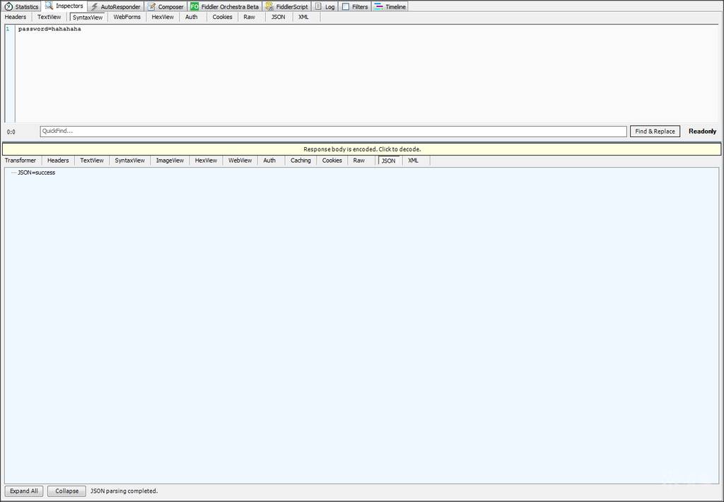The image size is (724, 502).
Task: Open the response ImageView tab
Action: (x=170, y=160)
